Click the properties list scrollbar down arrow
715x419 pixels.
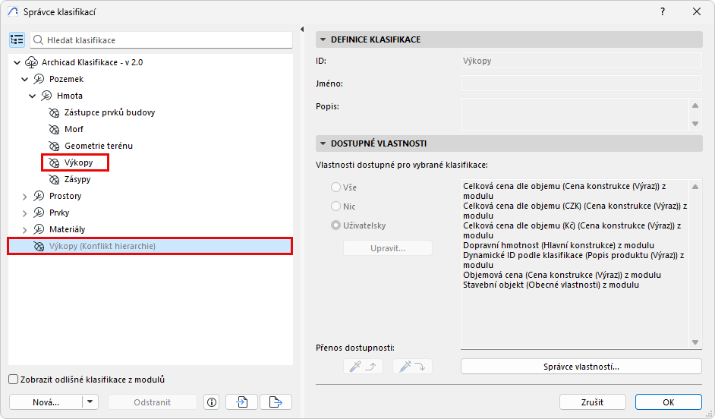(x=695, y=342)
